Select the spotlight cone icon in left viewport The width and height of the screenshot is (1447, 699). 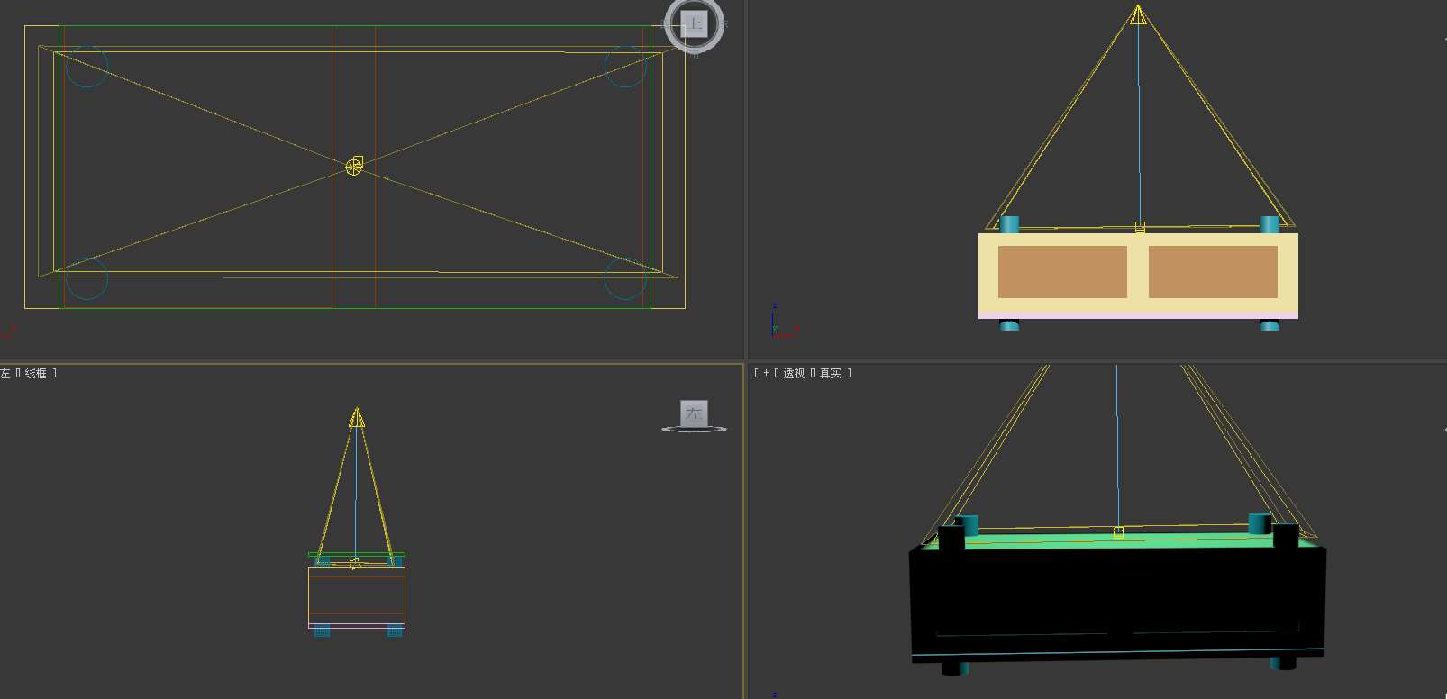pos(357,418)
